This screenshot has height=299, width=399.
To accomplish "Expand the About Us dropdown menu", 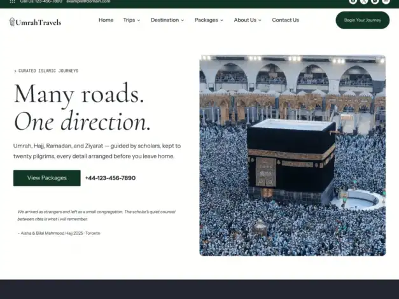I will [248, 20].
